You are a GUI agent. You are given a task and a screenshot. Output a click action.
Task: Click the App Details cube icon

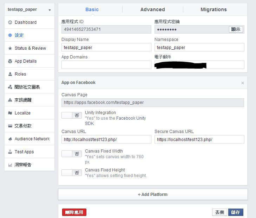tap(10, 61)
